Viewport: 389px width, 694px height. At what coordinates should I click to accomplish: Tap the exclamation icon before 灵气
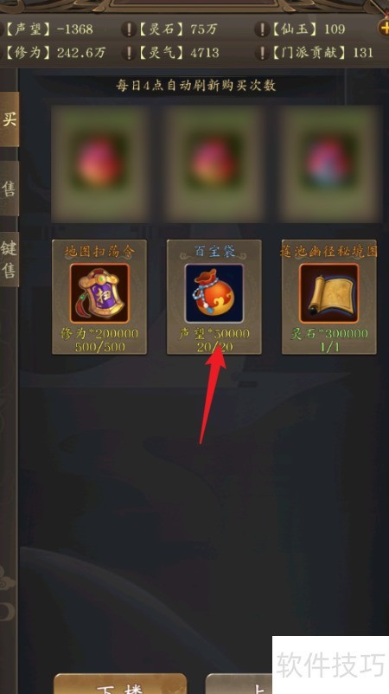(129, 53)
